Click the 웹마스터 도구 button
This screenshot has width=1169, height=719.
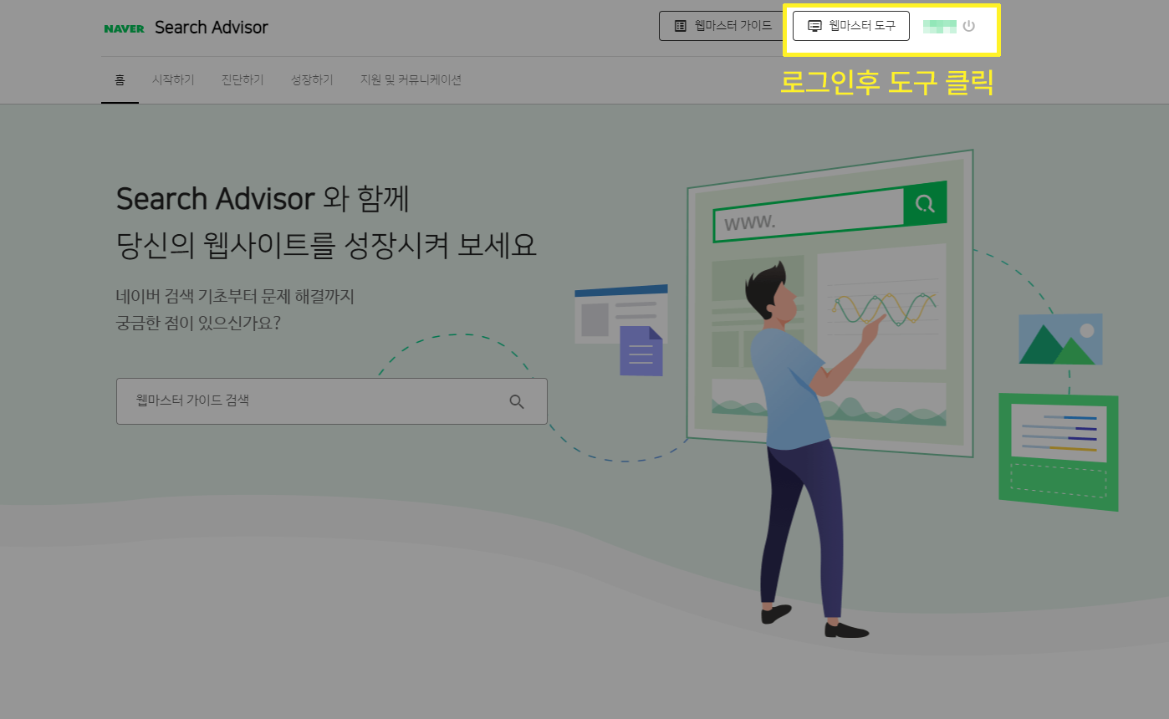pos(850,26)
